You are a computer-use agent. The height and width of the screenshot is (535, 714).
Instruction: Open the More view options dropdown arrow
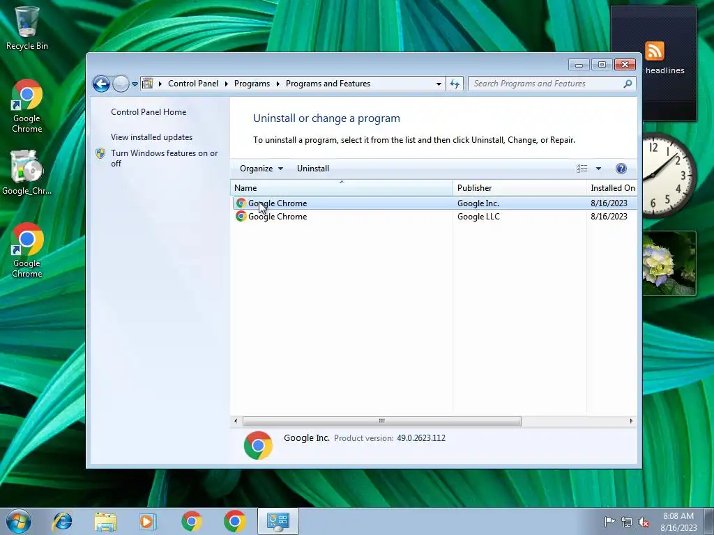pos(599,169)
